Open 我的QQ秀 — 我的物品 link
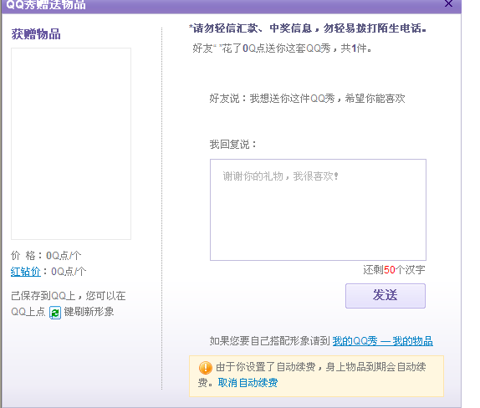Image resolution: width=480 pixels, height=408 pixels. pyautogui.click(x=383, y=341)
